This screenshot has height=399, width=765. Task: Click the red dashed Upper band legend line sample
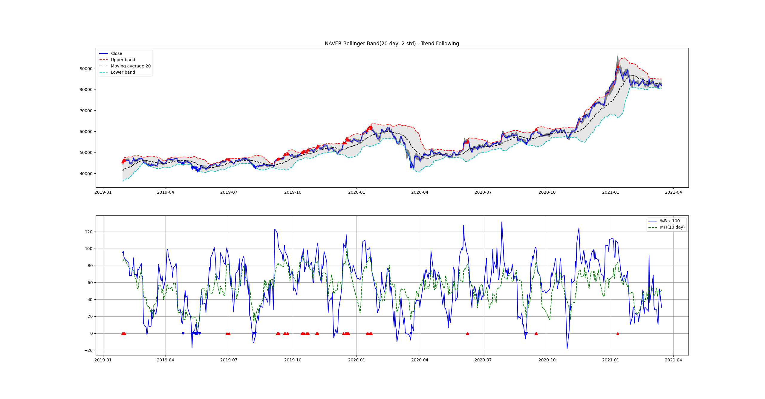click(x=103, y=60)
